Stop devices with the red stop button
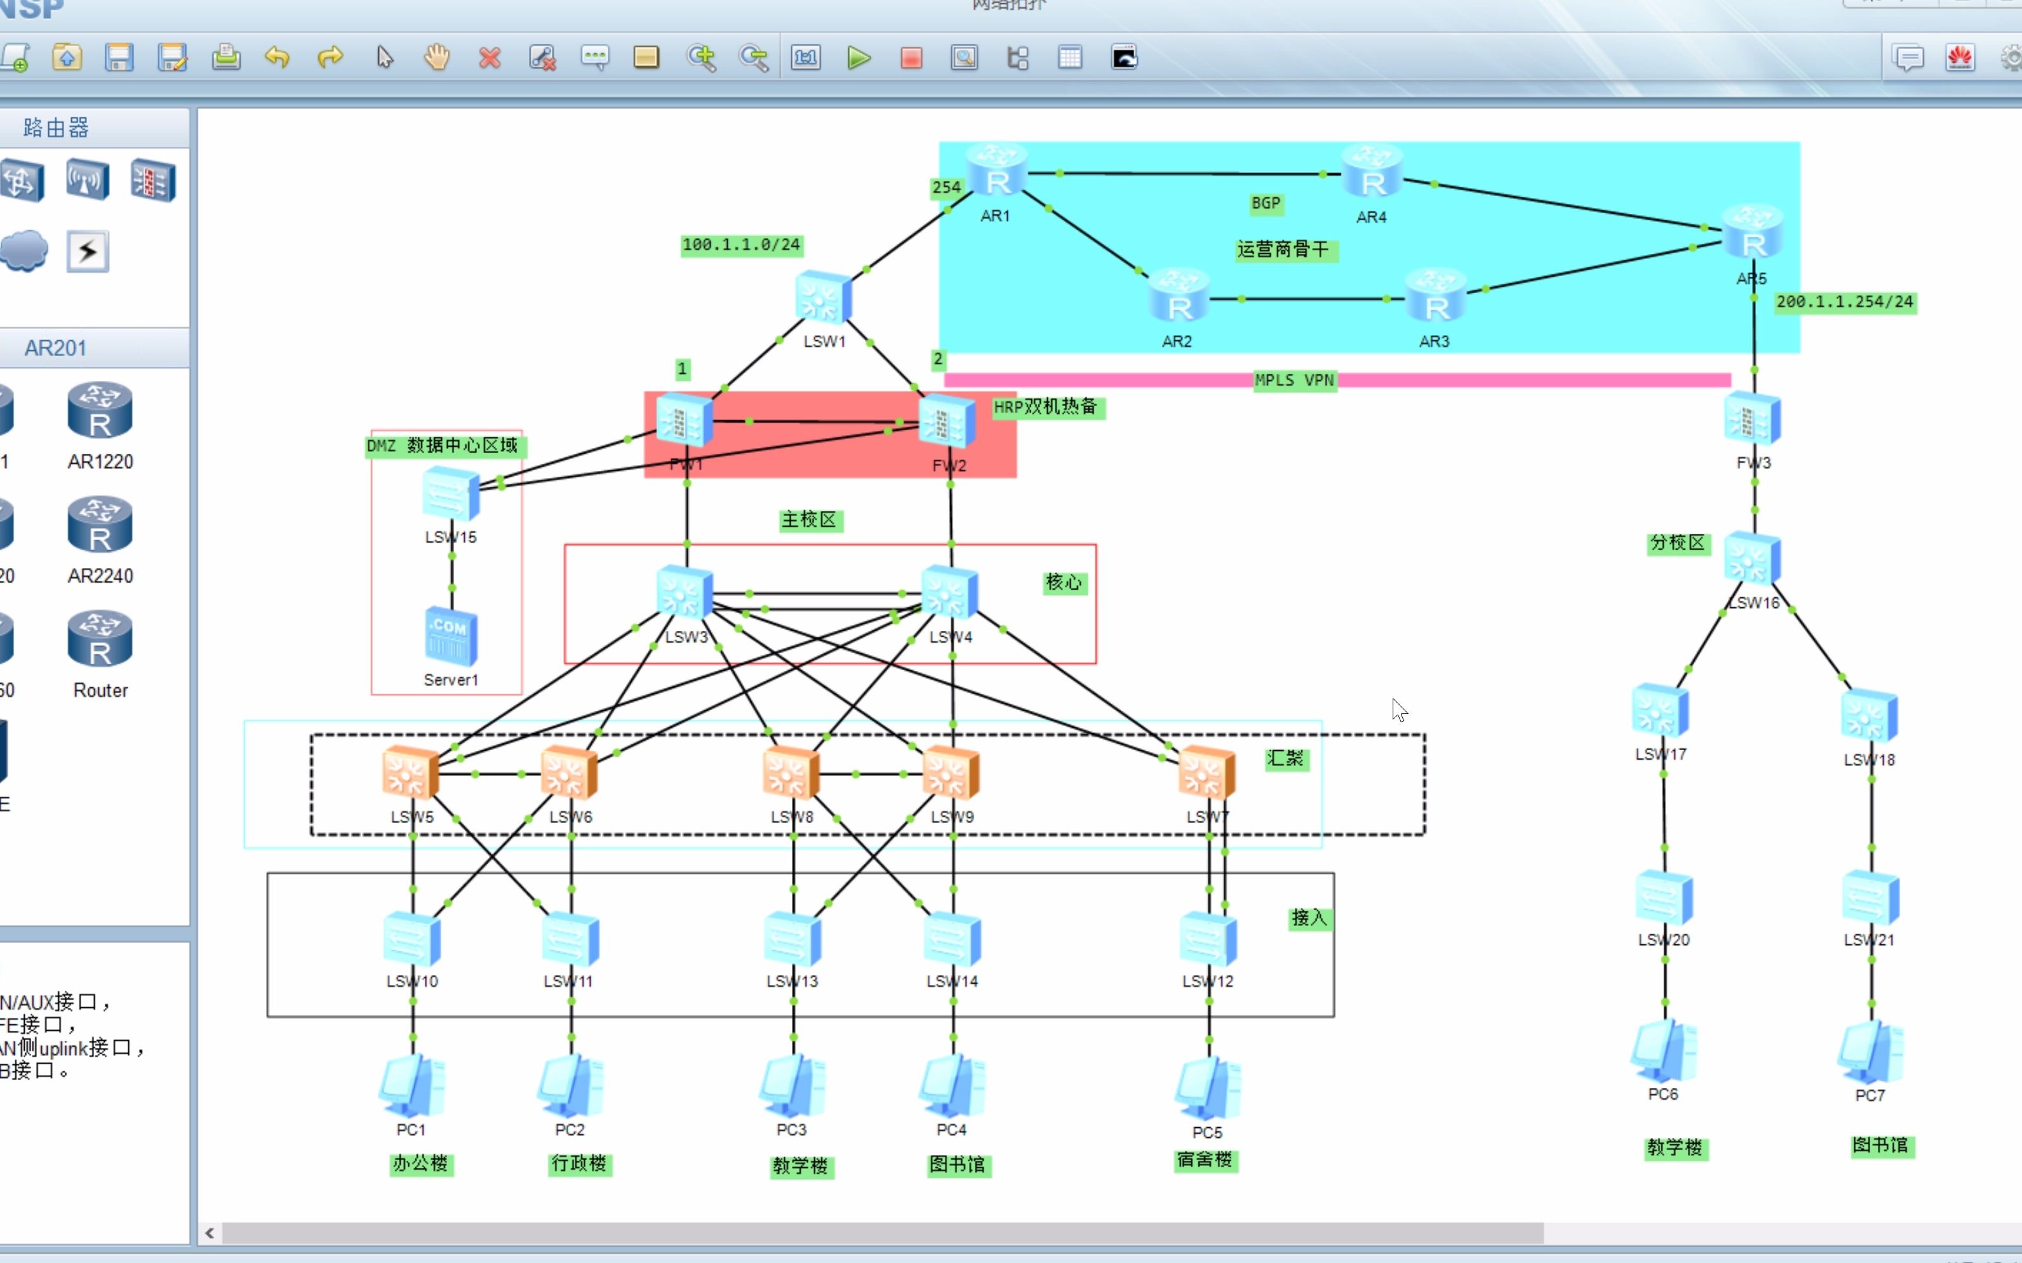The image size is (2022, 1263). (911, 58)
